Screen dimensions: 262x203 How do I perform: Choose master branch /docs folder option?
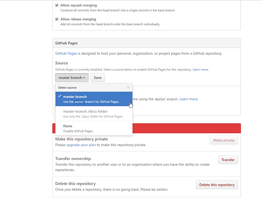click(94, 113)
